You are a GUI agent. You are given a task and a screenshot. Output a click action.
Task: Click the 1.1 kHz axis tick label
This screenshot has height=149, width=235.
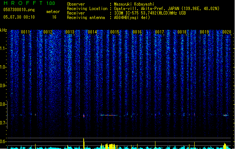coord(3,48)
